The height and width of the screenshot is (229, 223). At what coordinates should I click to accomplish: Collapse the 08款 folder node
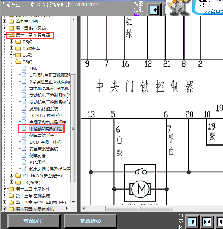click(12, 61)
